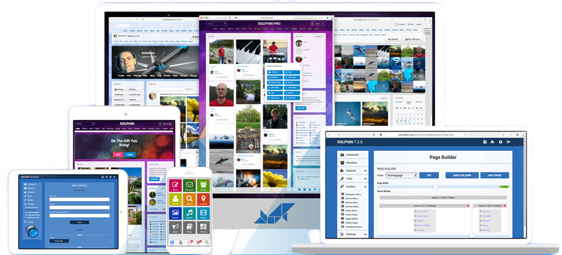The width and height of the screenshot is (562, 255).
Task: Click the Dolphin Pro search field on the iMac
Action: [x=216, y=24]
